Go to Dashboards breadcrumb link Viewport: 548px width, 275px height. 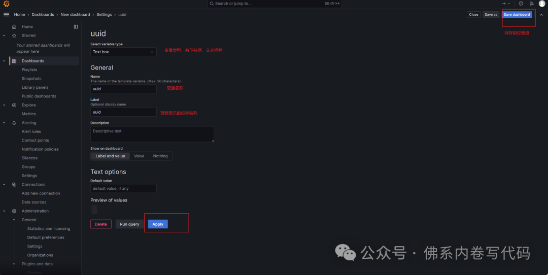43,15
